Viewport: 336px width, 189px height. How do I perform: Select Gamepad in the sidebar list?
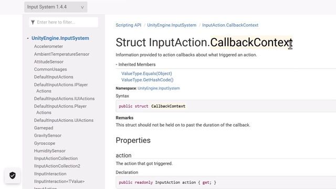point(44,128)
